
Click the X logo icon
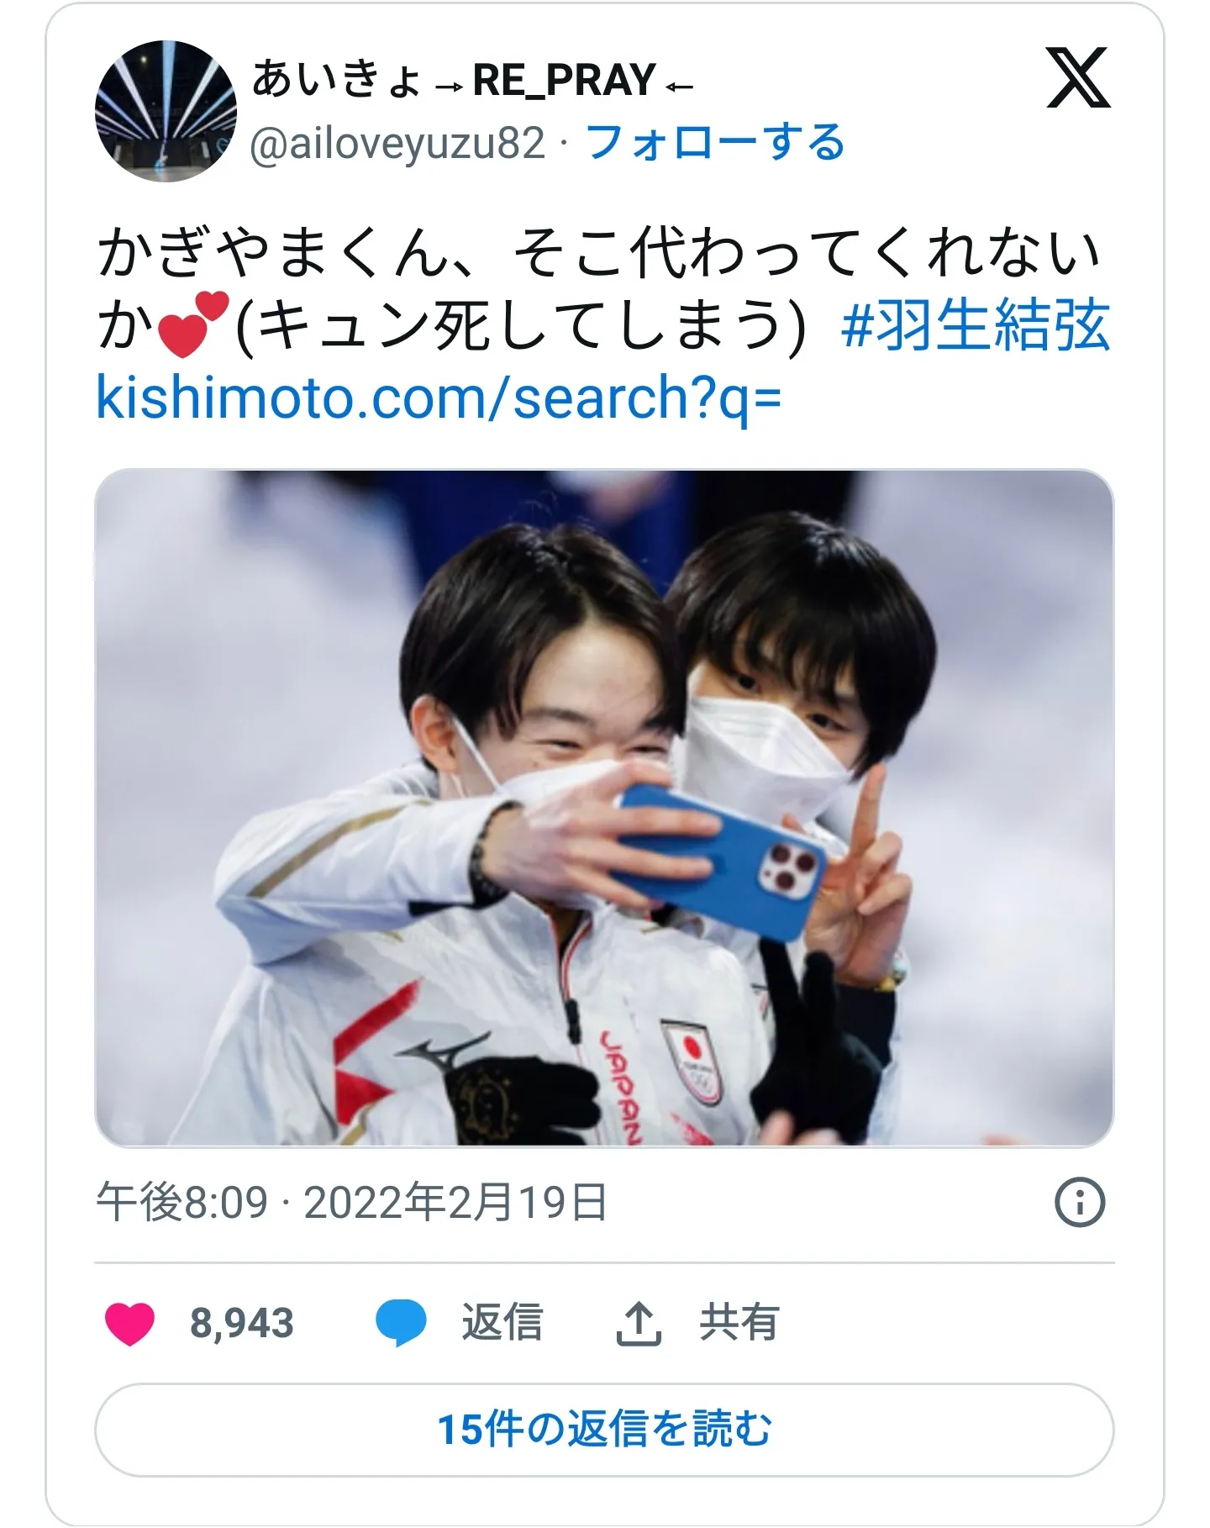tap(1078, 77)
